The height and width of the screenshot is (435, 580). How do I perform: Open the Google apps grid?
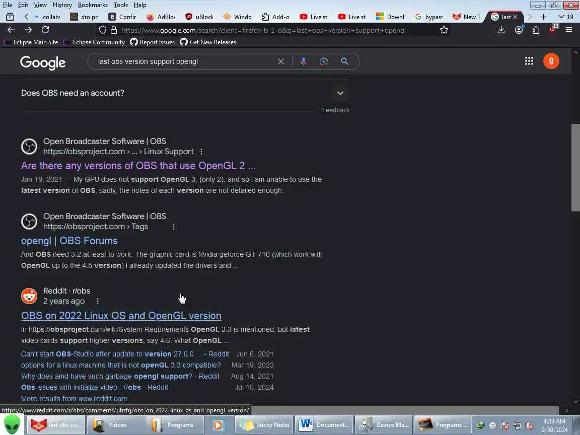pyautogui.click(x=529, y=61)
